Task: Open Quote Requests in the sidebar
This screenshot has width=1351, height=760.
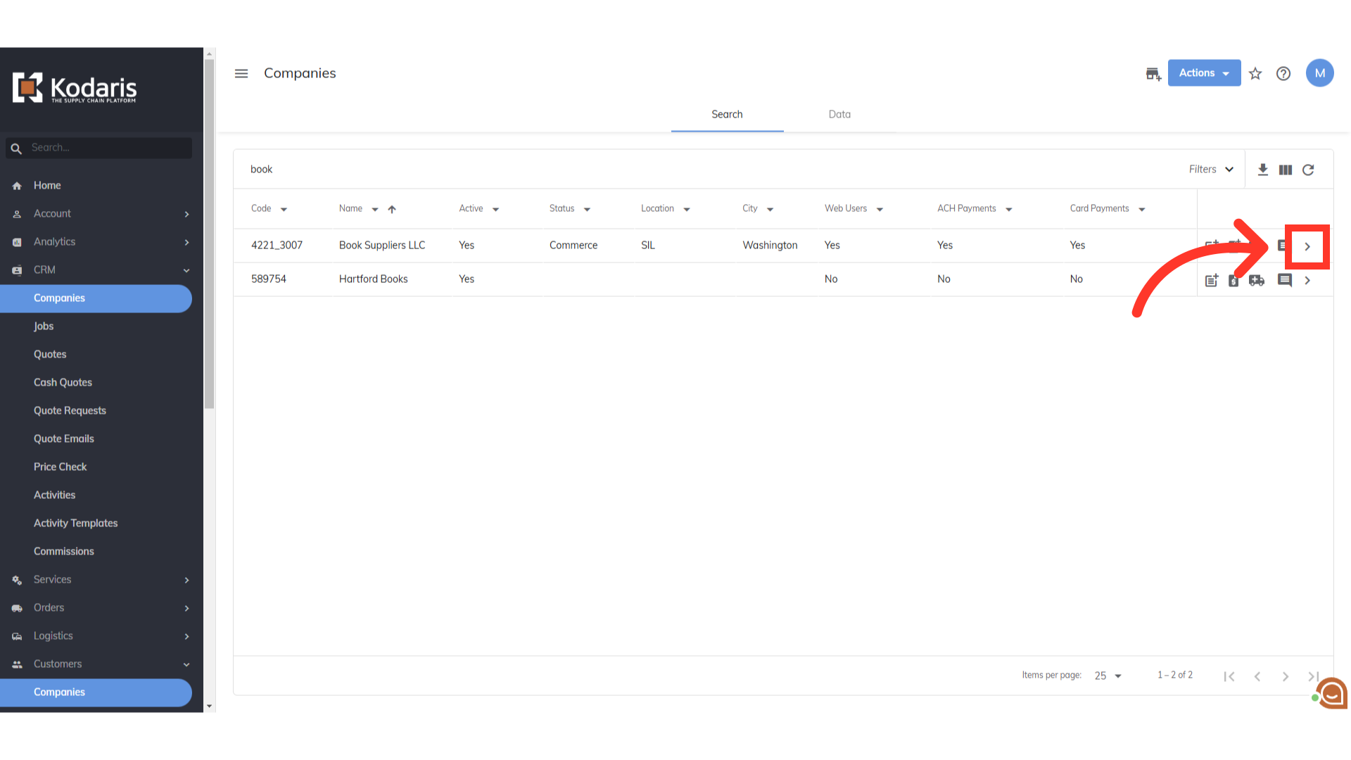Action: point(70,411)
